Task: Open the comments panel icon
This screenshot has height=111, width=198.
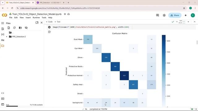Action: [x=157, y=15]
